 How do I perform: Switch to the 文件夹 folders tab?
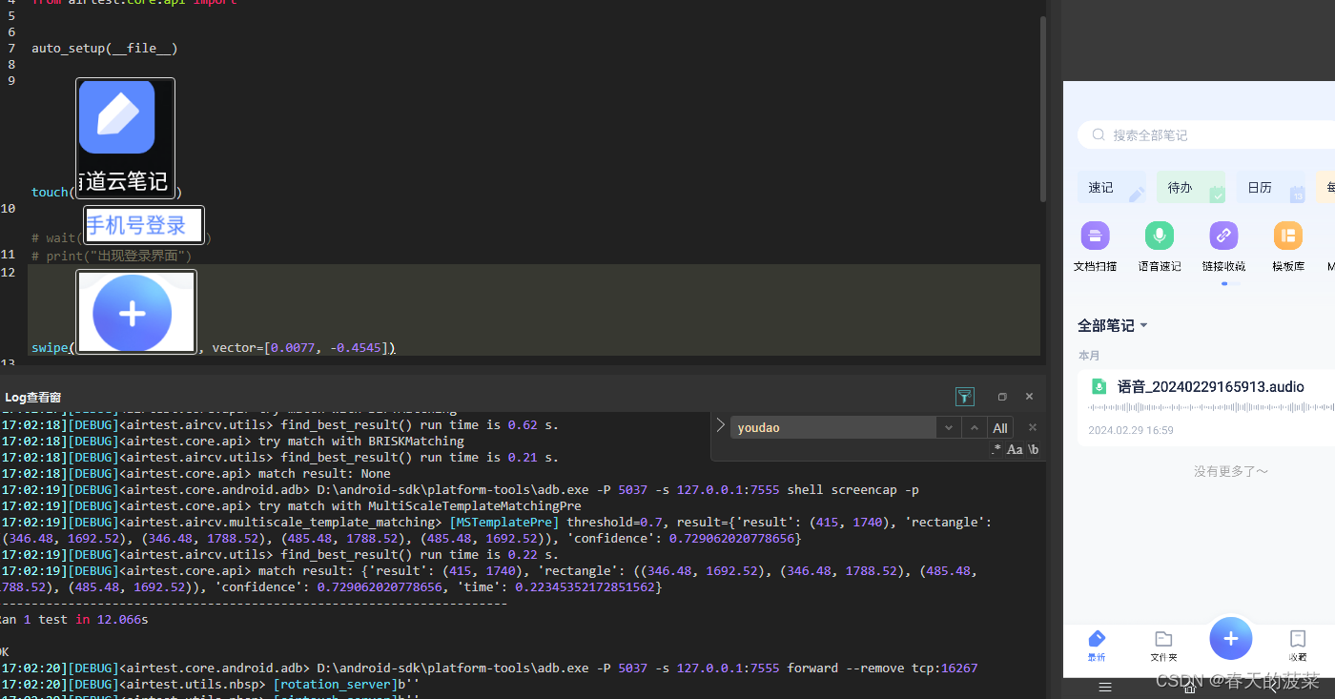tap(1163, 646)
